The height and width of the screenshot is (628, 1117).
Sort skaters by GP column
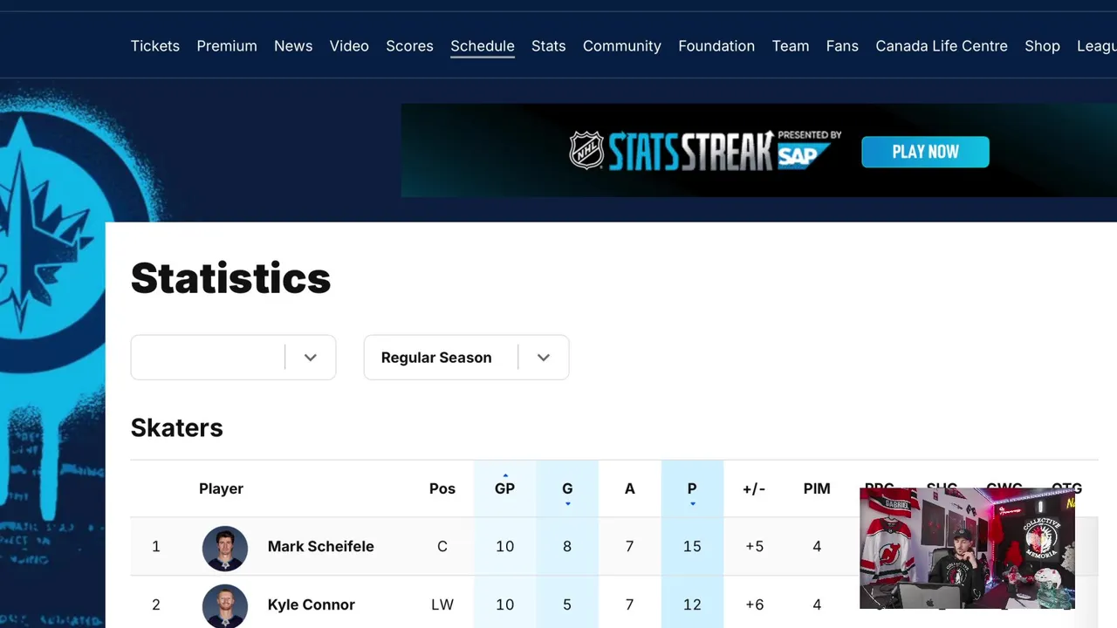pyautogui.click(x=504, y=488)
